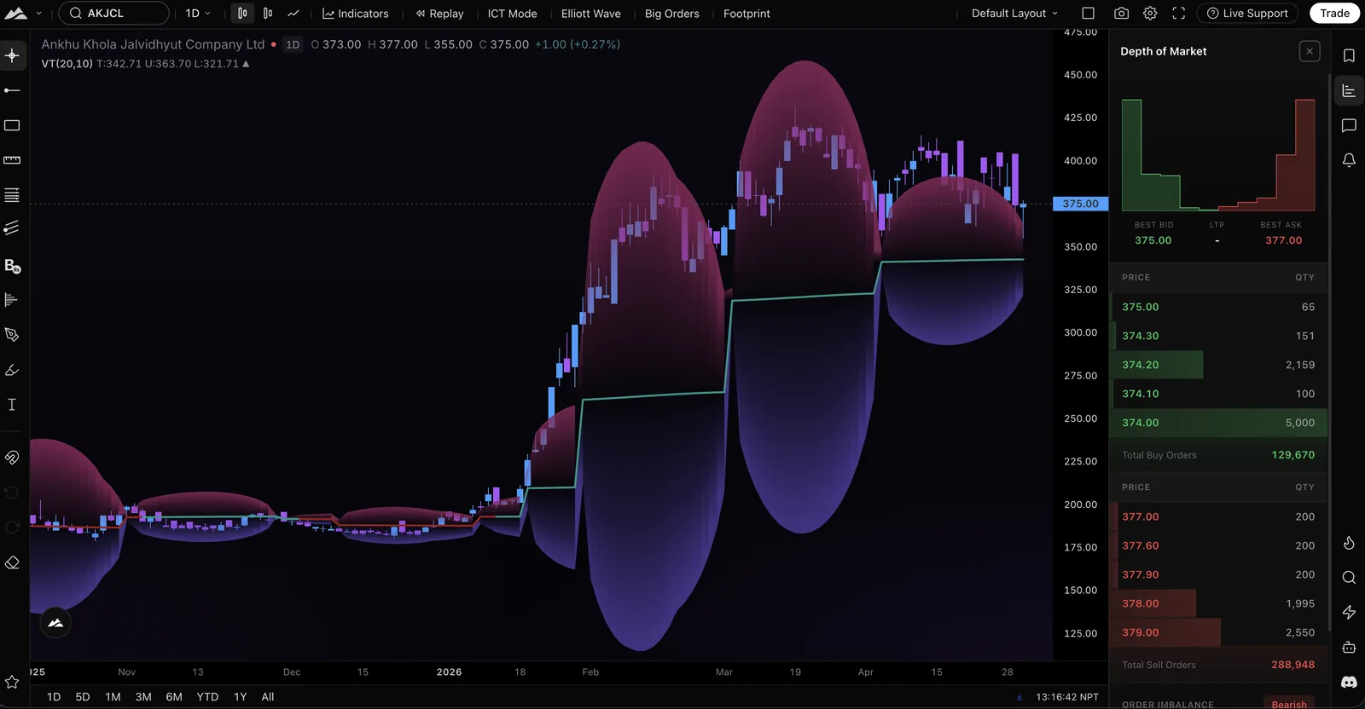Take a chart snapshot with camera icon
Image resolution: width=1365 pixels, height=709 pixels.
tap(1121, 14)
